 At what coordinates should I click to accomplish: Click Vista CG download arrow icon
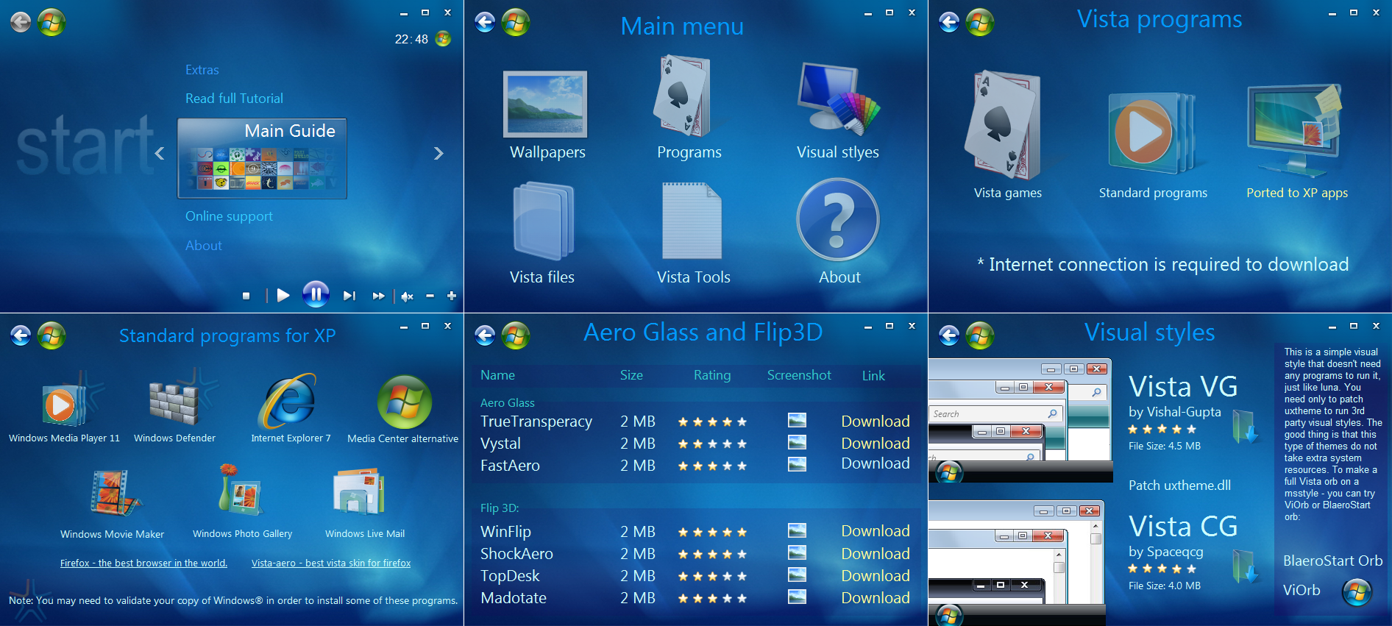pyautogui.click(x=1246, y=566)
